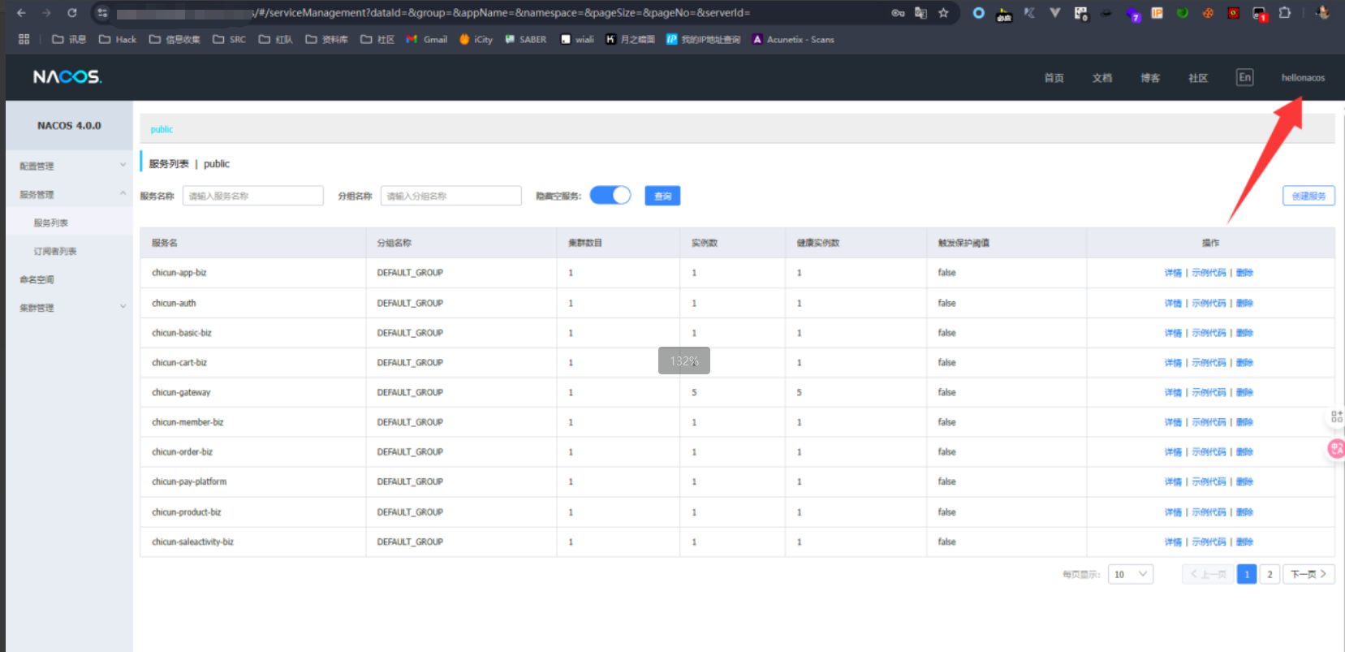Open the Gmail bookmark
Image resolution: width=1345 pixels, height=652 pixels.
click(x=427, y=39)
